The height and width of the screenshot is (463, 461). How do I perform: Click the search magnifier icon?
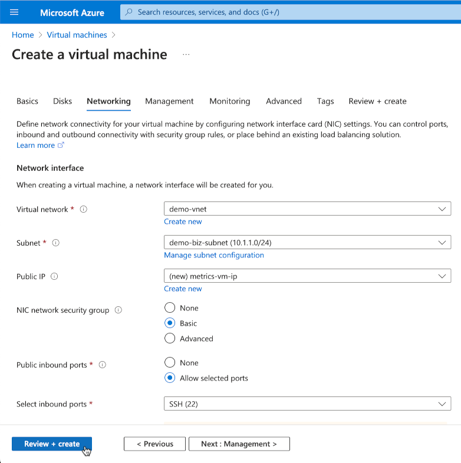tap(129, 12)
